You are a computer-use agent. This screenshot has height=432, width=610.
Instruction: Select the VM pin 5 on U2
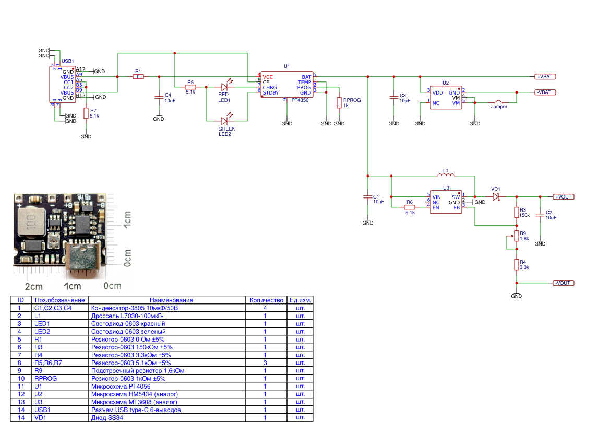456,103
